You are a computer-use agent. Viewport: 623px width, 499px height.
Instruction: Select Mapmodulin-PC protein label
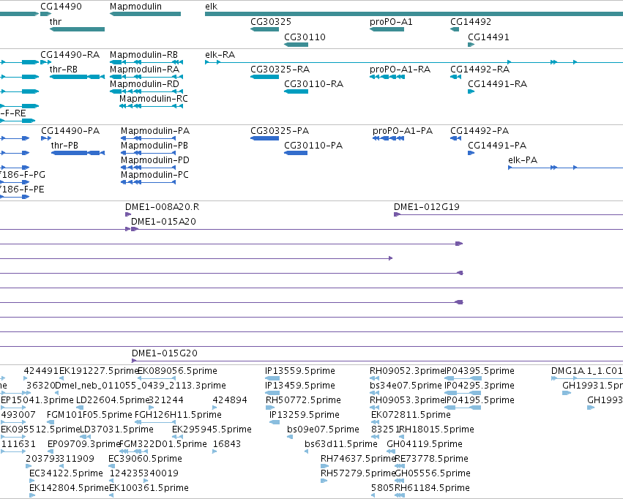(x=154, y=175)
